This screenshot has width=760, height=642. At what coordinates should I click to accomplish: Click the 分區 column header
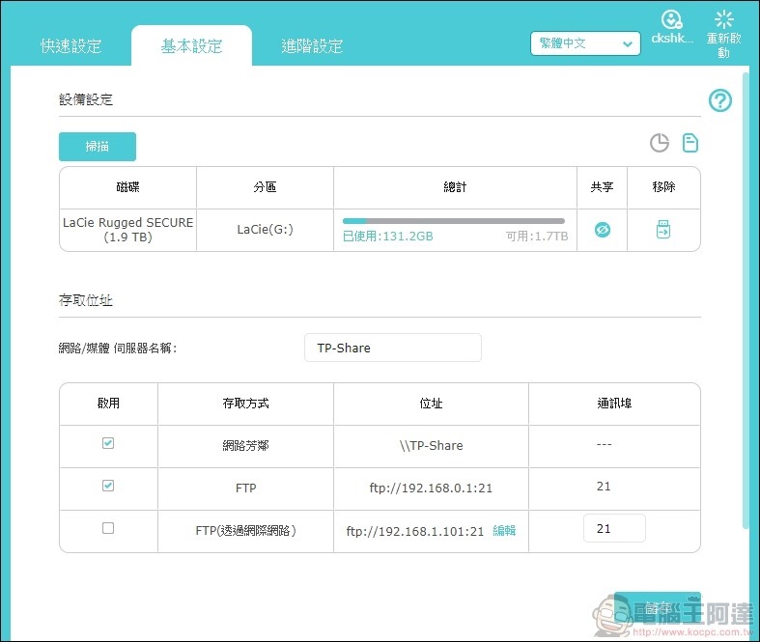pyautogui.click(x=266, y=187)
